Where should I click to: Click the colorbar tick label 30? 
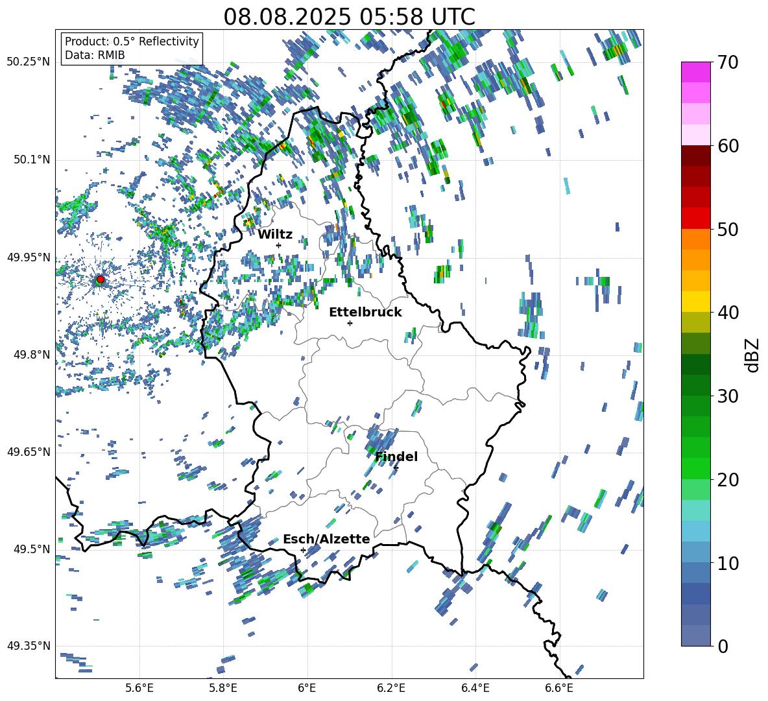coord(728,396)
